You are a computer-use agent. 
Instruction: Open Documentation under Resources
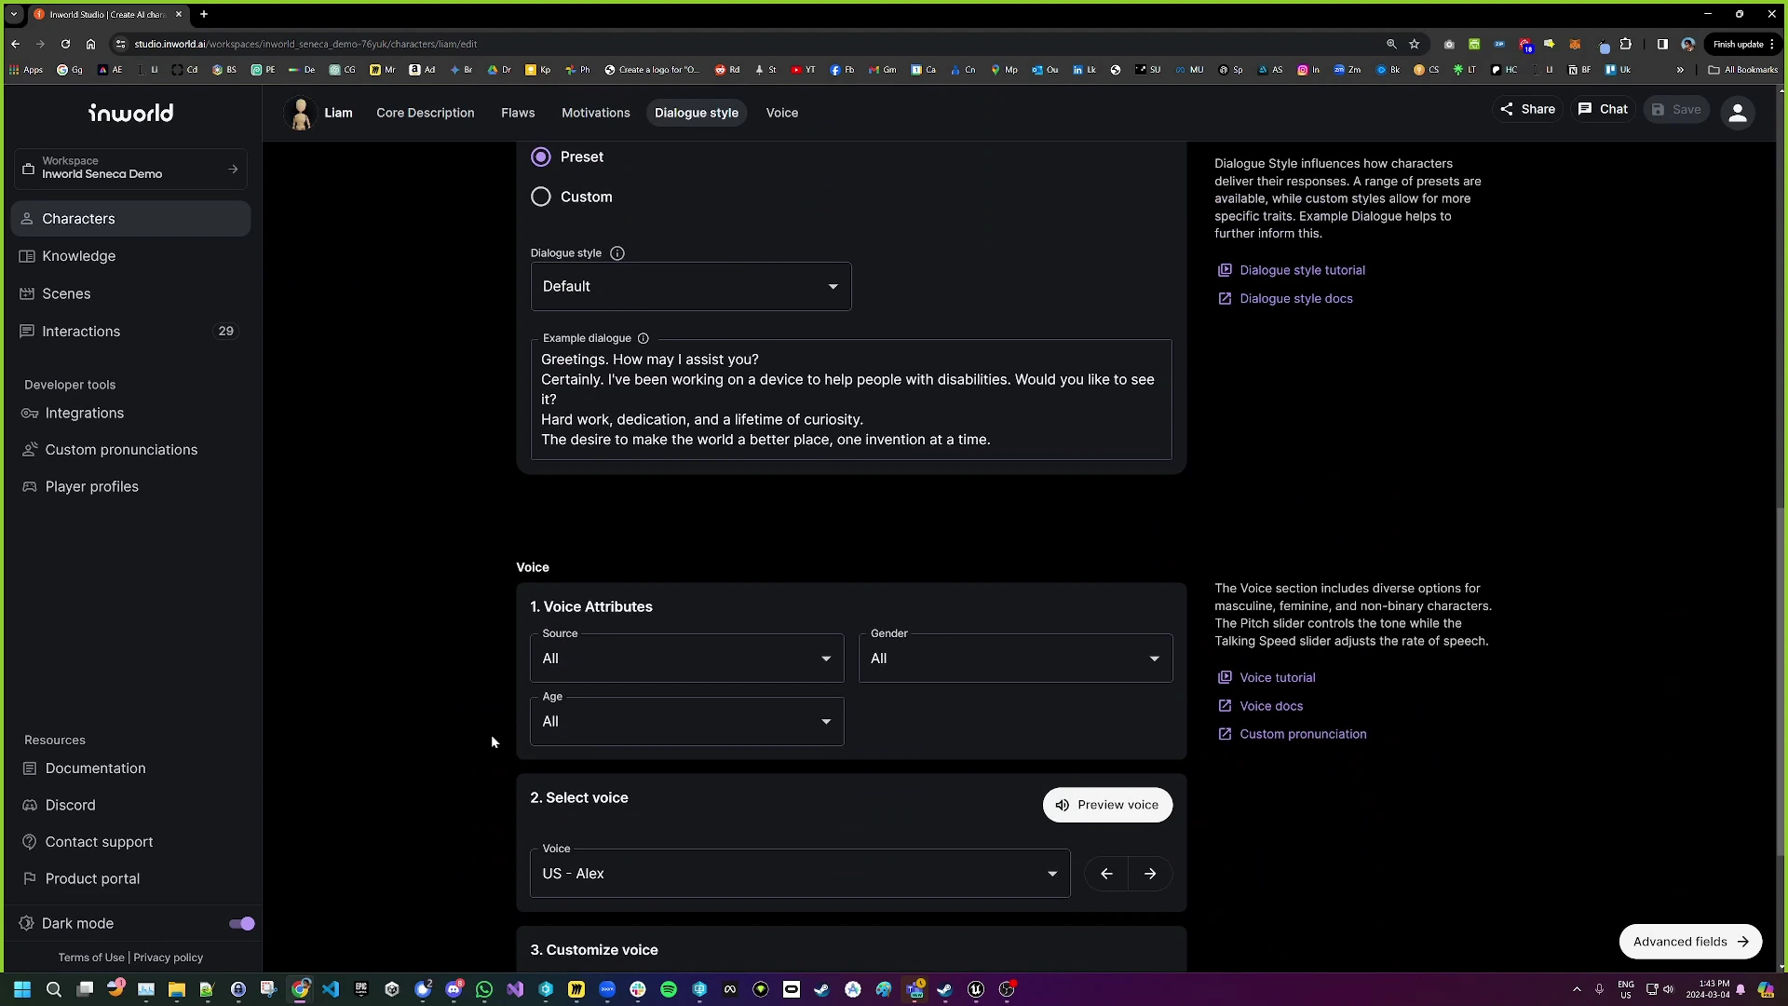pyautogui.click(x=95, y=768)
